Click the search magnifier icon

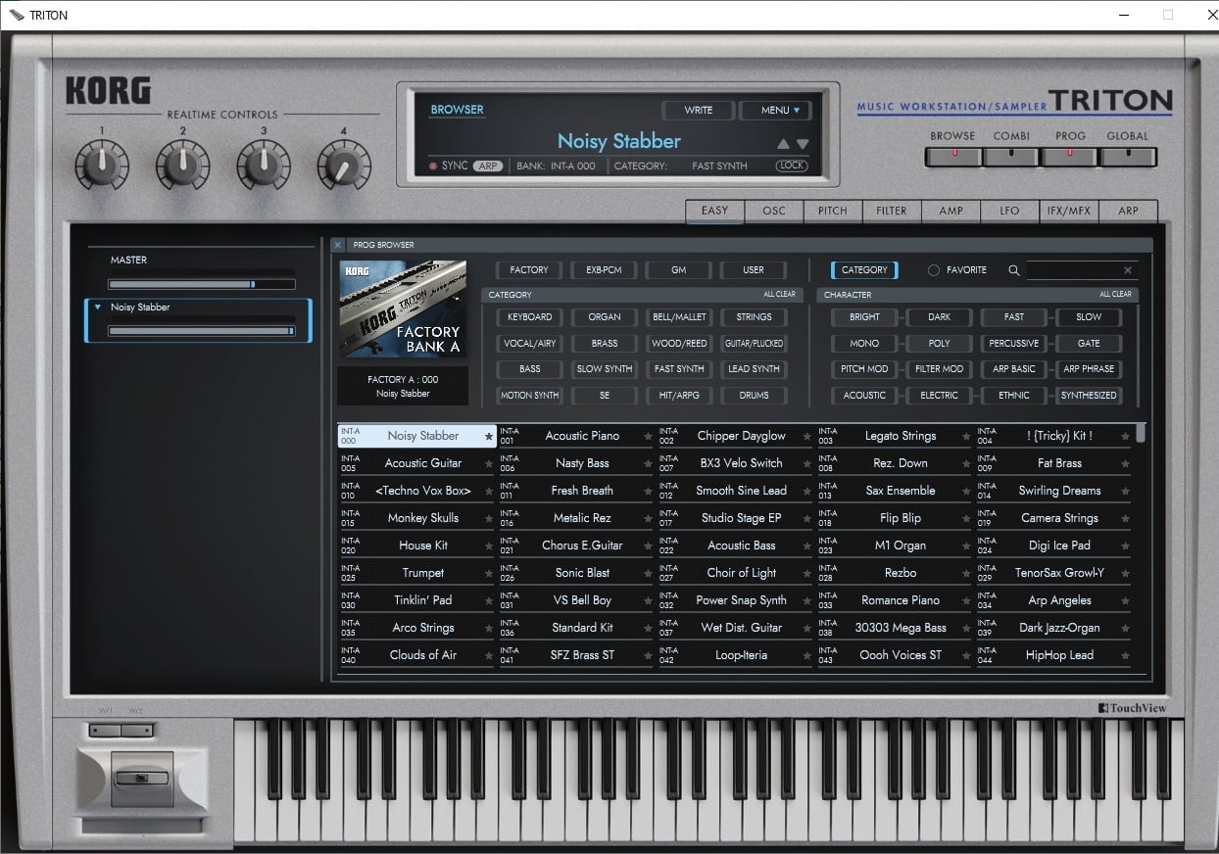pyautogui.click(x=1014, y=270)
